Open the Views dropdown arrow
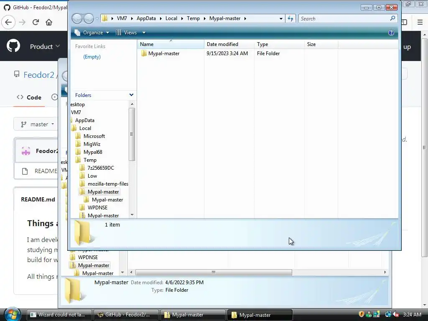This screenshot has width=428, height=321. point(144,33)
